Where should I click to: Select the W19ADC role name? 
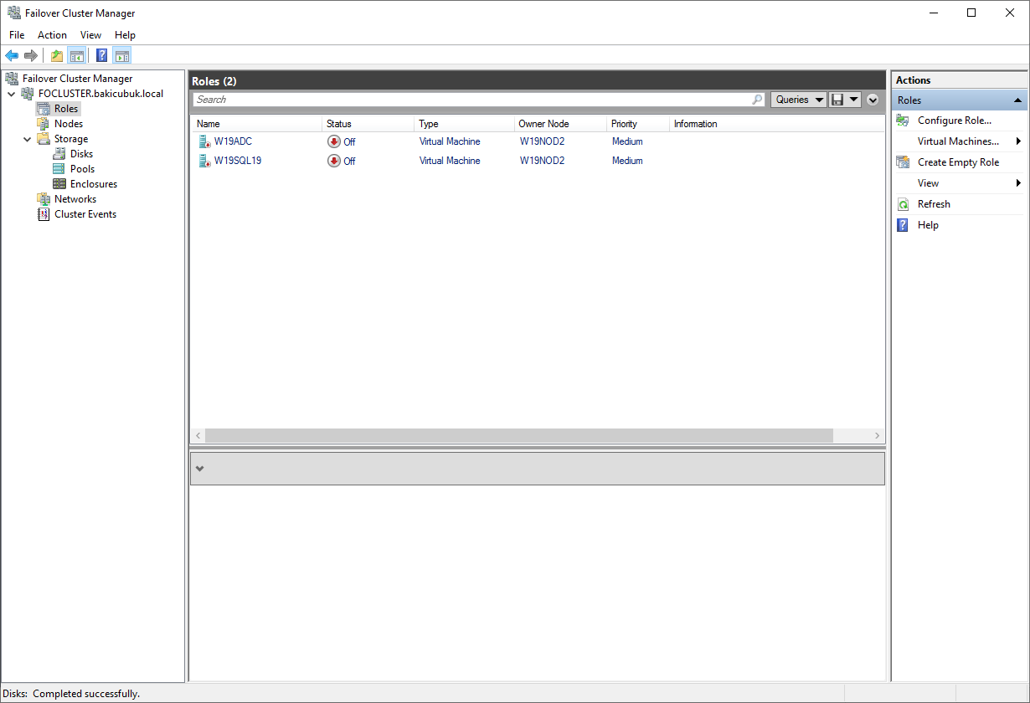coord(233,141)
